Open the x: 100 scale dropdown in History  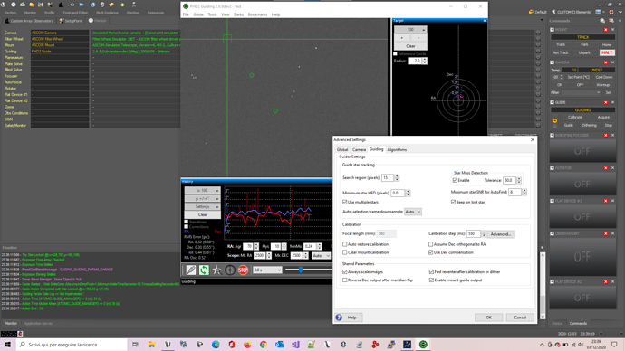203,190
